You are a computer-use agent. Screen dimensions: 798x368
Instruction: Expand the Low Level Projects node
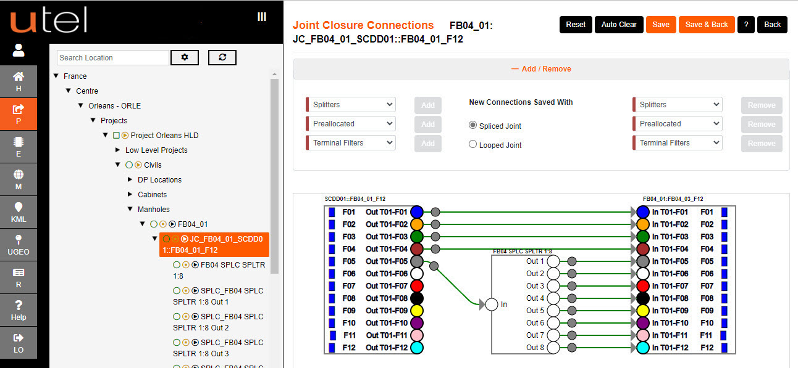pos(118,150)
